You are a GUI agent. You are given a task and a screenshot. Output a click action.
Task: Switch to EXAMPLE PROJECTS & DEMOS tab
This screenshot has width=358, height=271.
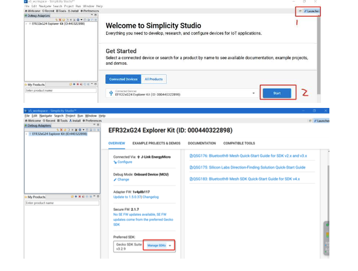point(157,143)
